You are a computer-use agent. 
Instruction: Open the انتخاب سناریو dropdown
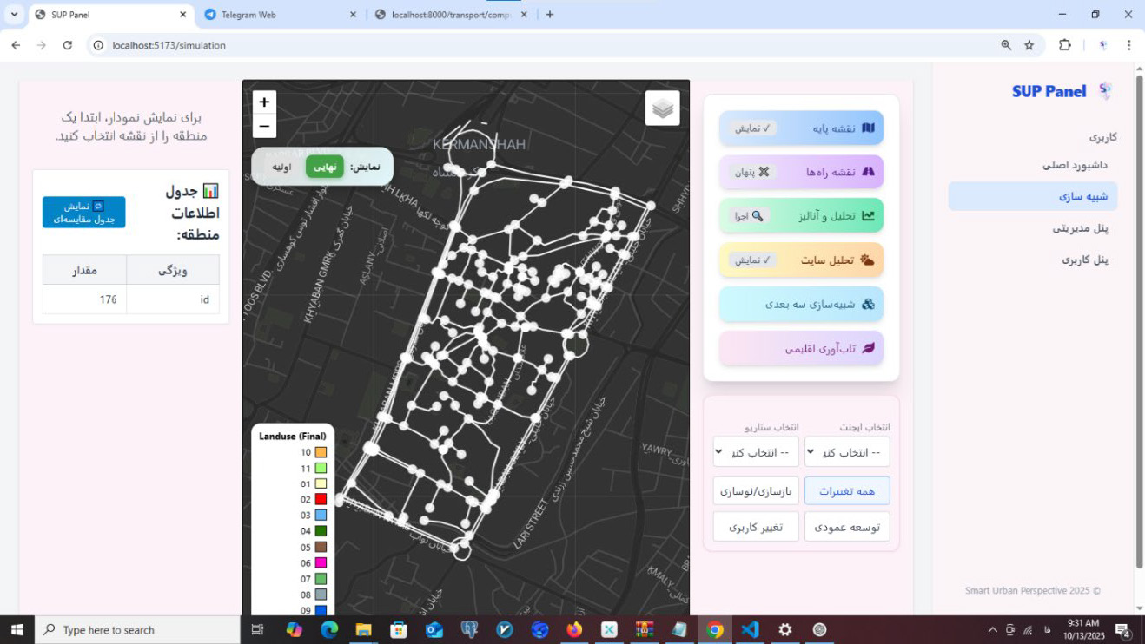click(x=756, y=451)
